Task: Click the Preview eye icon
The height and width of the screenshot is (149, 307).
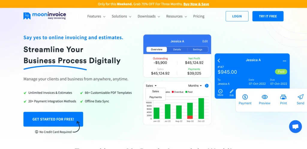Action: pos(264,97)
